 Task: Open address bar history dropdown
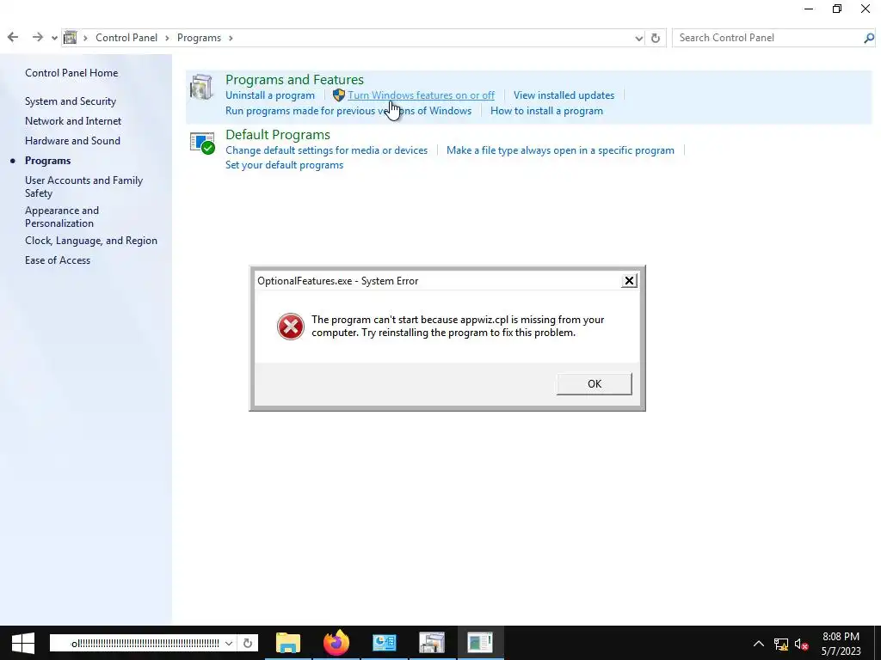coord(639,38)
